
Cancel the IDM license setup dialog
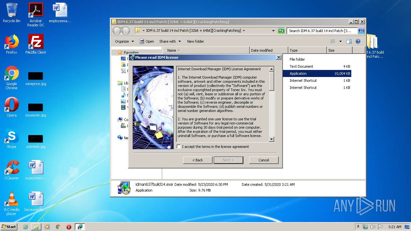(x=264, y=160)
